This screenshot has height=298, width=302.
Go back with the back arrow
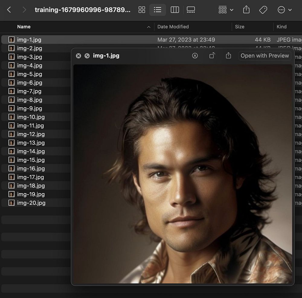point(9,10)
